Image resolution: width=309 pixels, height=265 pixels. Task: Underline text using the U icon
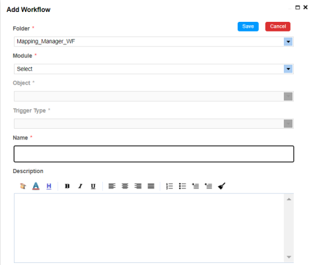(x=93, y=186)
